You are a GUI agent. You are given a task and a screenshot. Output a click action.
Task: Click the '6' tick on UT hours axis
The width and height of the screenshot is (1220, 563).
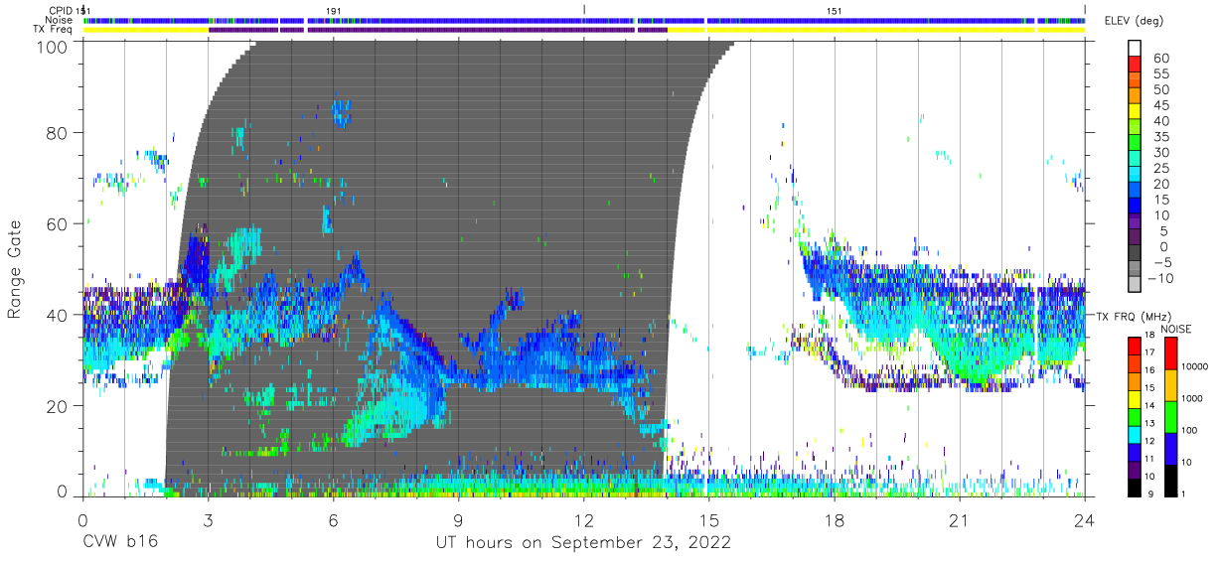333,518
